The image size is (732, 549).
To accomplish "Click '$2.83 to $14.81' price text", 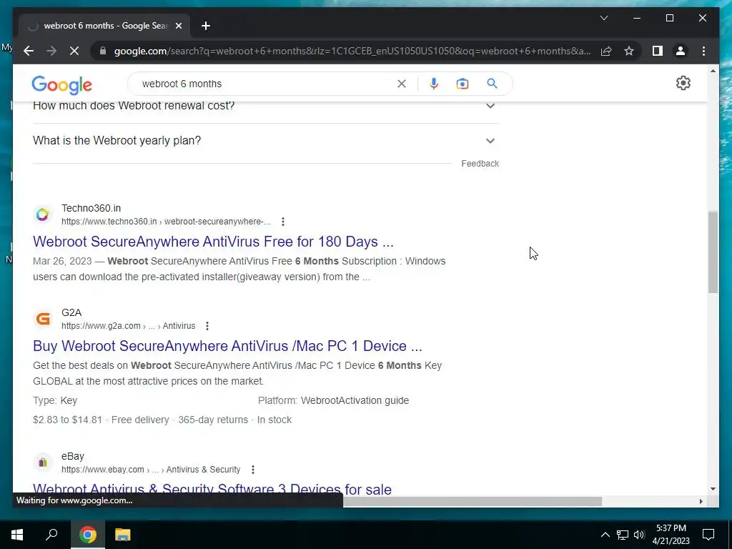I will pos(67,420).
